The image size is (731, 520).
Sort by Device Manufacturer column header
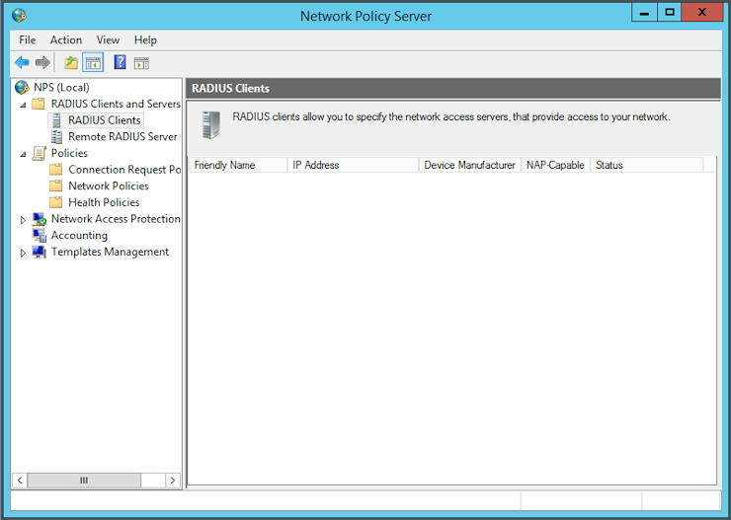tap(470, 165)
